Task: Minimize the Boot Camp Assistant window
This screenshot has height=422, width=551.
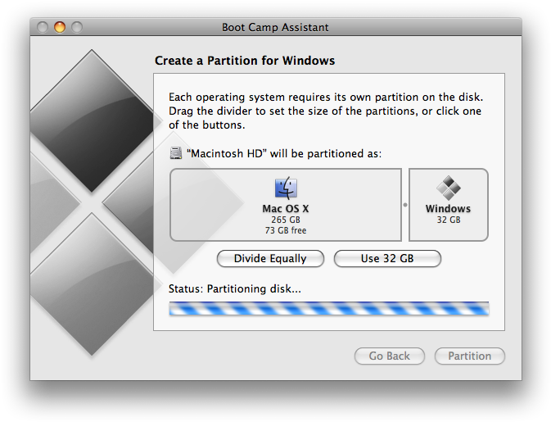Action: click(60, 27)
